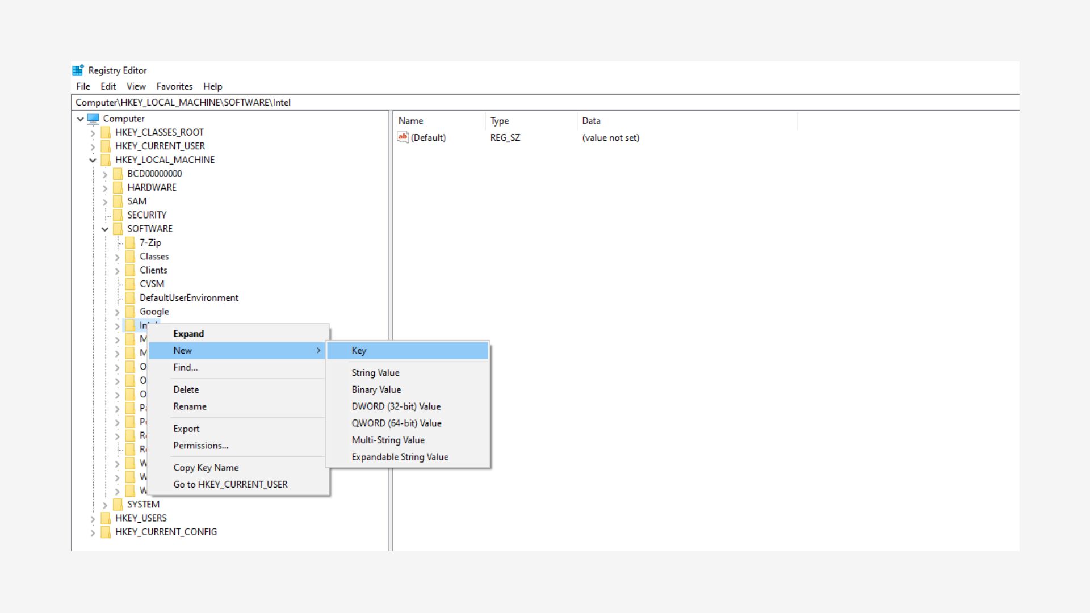Collapse the HKEY_LOCAL_MACHINE tree node
This screenshot has width=1090, height=613.
(x=93, y=161)
